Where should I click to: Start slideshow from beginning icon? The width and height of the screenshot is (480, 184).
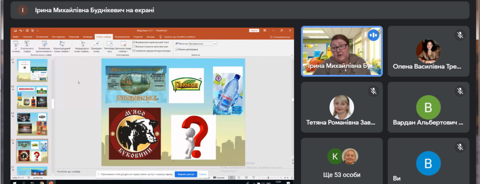(x=16, y=44)
